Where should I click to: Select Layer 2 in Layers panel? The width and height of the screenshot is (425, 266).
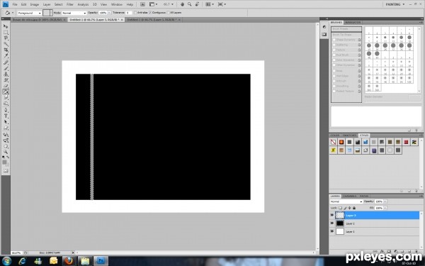coord(374,223)
